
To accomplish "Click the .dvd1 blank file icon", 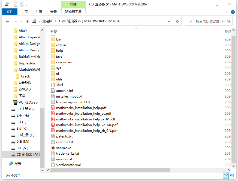I will click(x=53, y=85).
